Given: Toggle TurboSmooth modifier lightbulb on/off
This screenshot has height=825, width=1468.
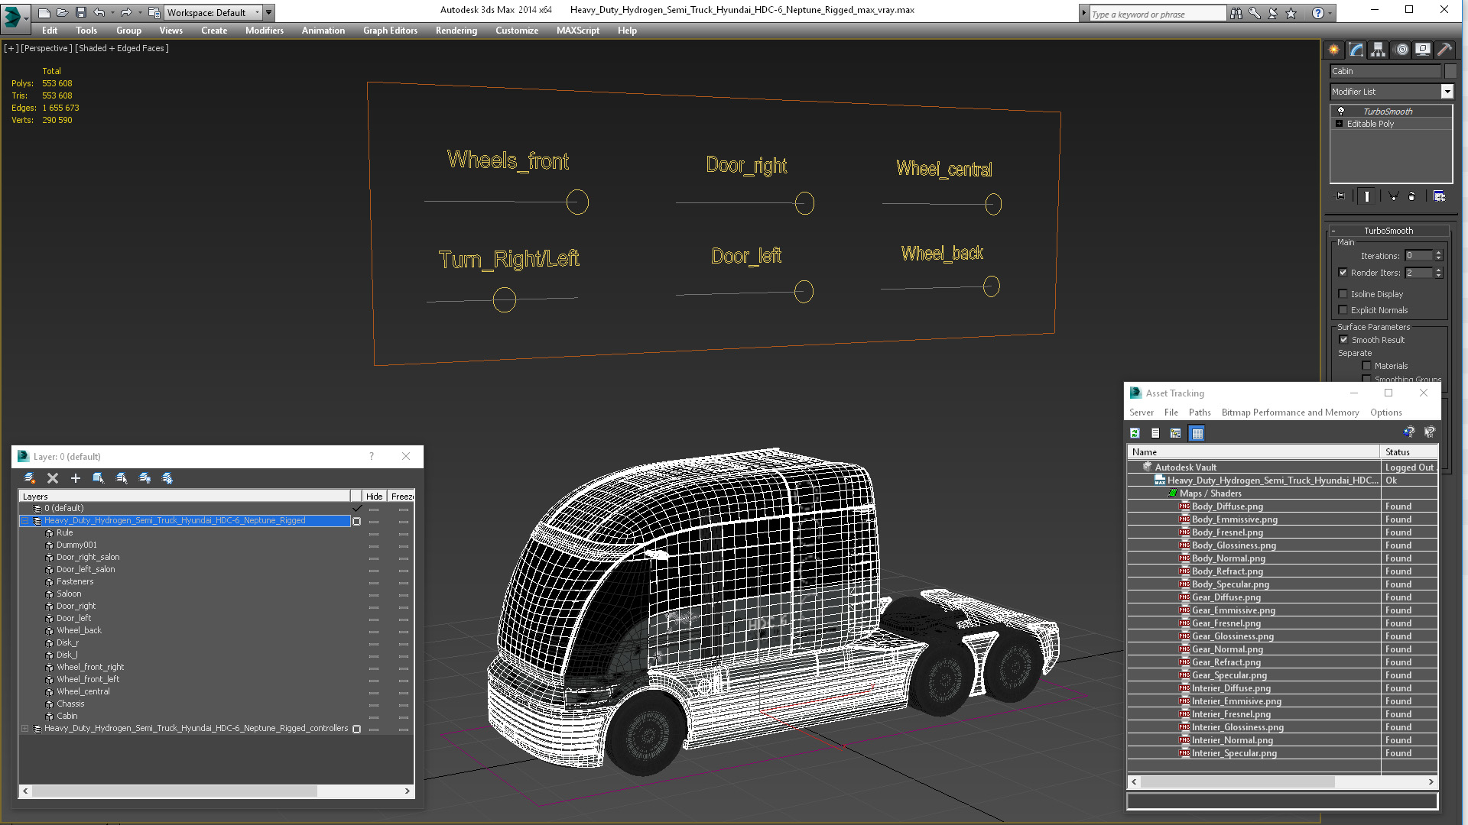Looking at the screenshot, I should [1340, 112].
